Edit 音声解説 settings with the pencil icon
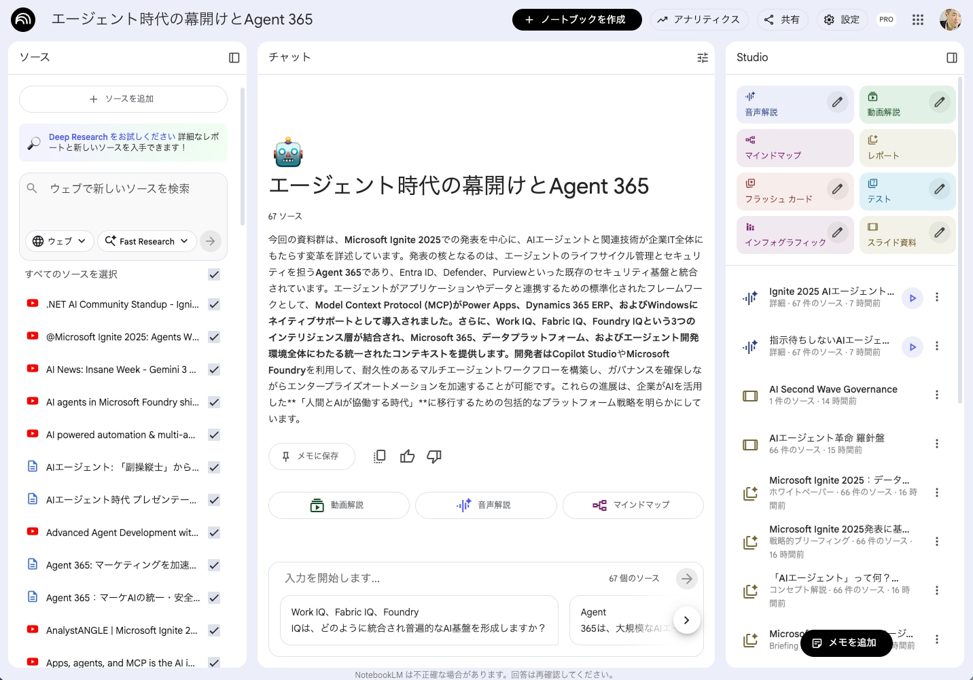This screenshot has height=680, width=973. (x=837, y=102)
